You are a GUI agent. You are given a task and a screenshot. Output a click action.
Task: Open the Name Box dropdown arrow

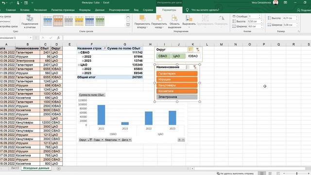pos(31,38)
